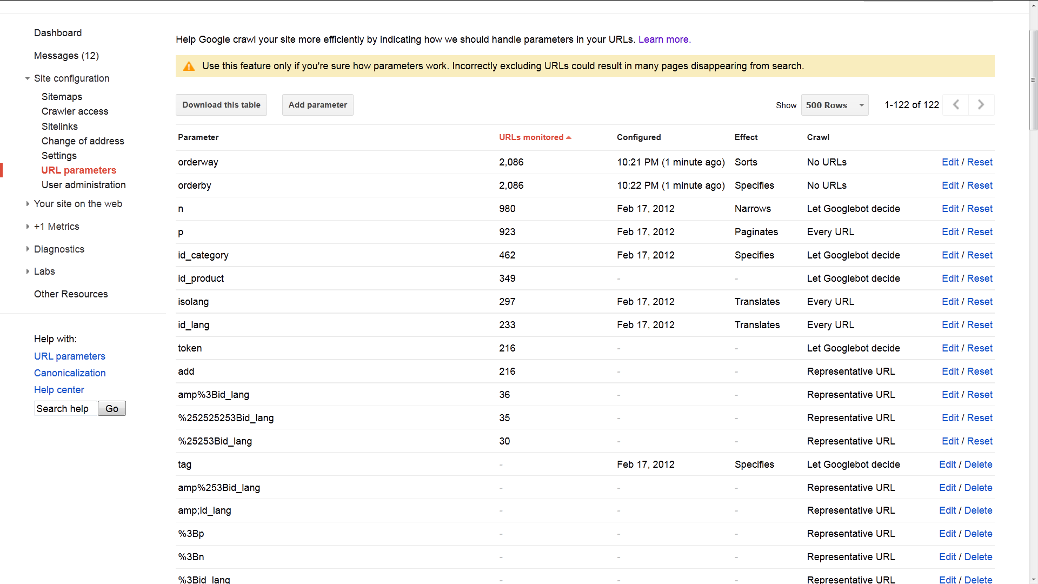This screenshot has width=1038, height=584.
Task: Click the 1-122 of 122 pagination text
Action: [x=911, y=105]
